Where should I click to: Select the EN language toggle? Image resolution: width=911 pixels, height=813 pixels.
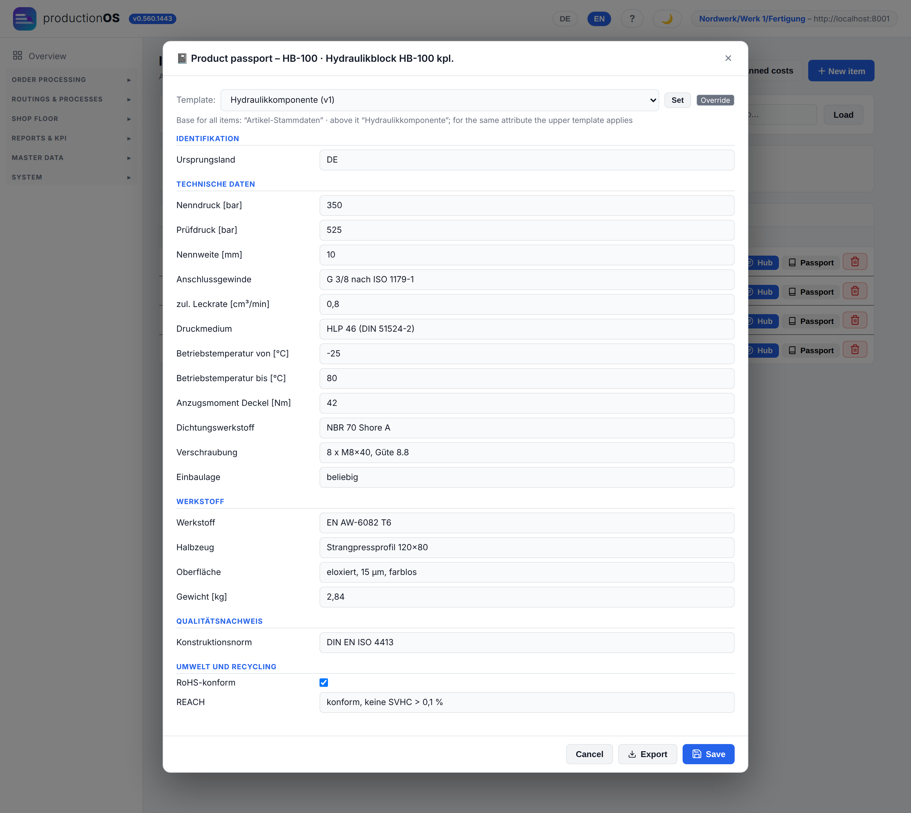[599, 19]
